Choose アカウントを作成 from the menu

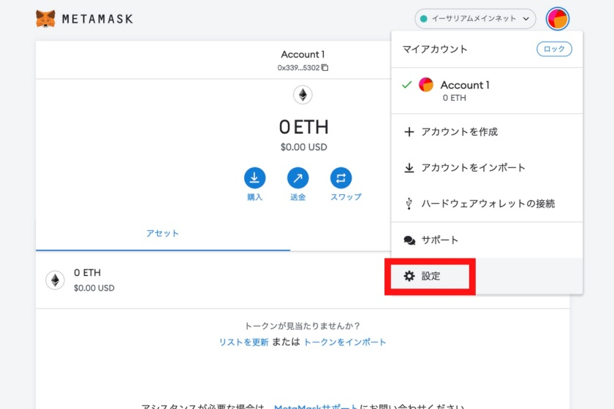click(x=487, y=132)
